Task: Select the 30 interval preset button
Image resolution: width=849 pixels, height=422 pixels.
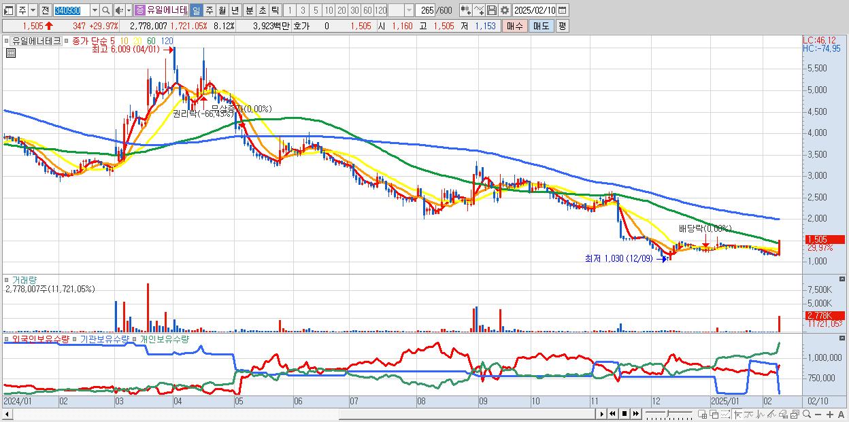Action: pyautogui.click(x=354, y=10)
